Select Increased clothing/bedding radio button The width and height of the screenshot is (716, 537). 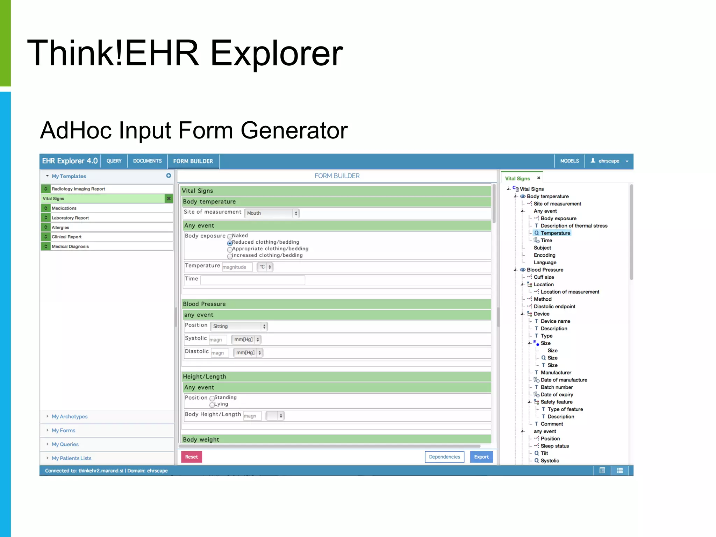pyautogui.click(x=230, y=256)
